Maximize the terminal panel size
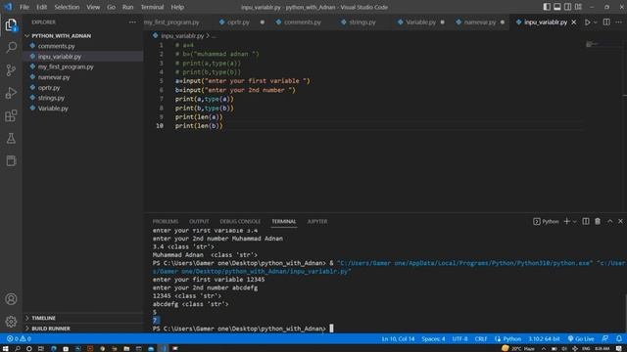This screenshot has width=627, height=352. [x=609, y=222]
